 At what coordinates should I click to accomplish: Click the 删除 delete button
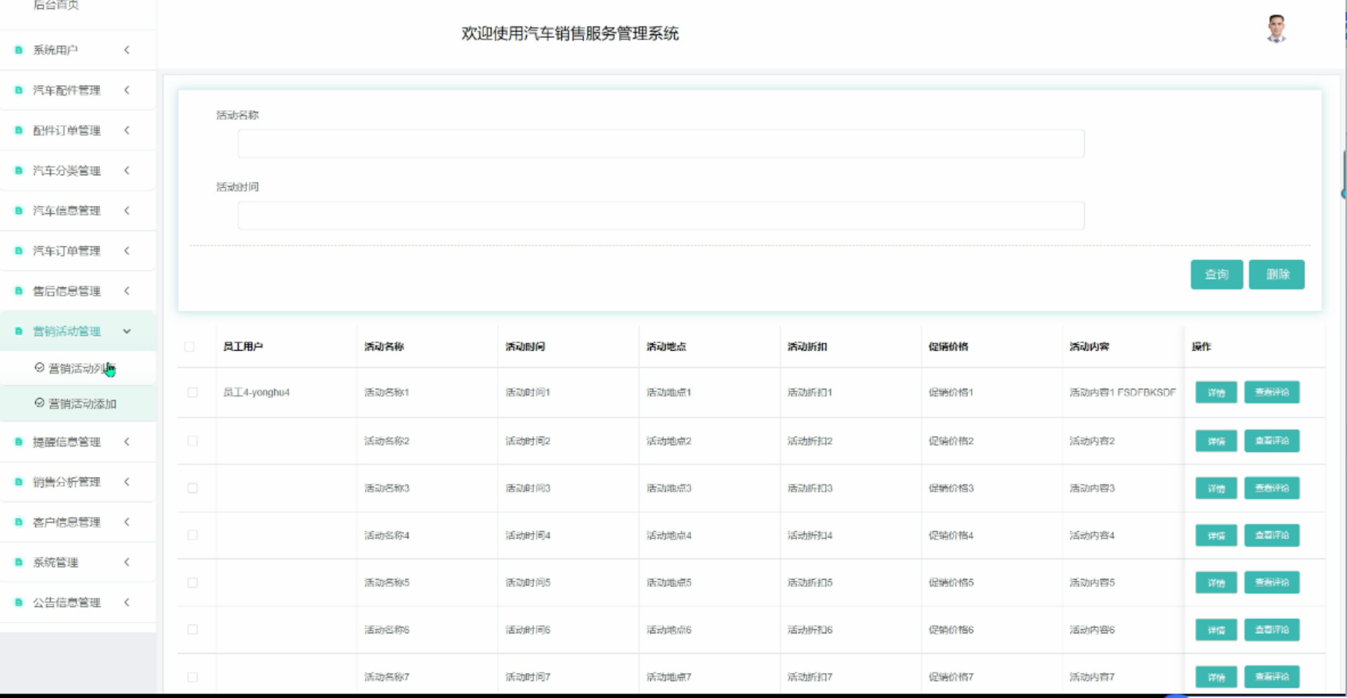tap(1277, 275)
